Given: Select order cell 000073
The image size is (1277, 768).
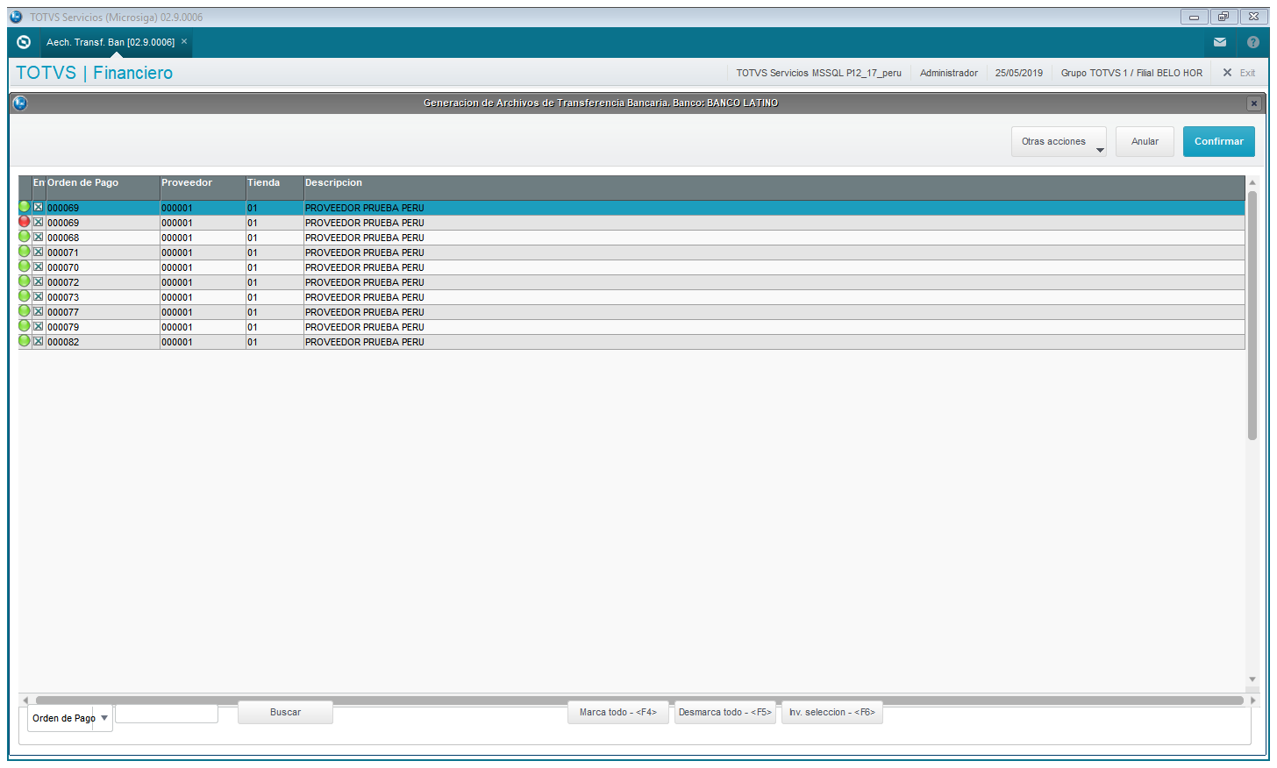Looking at the screenshot, I should [x=102, y=297].
